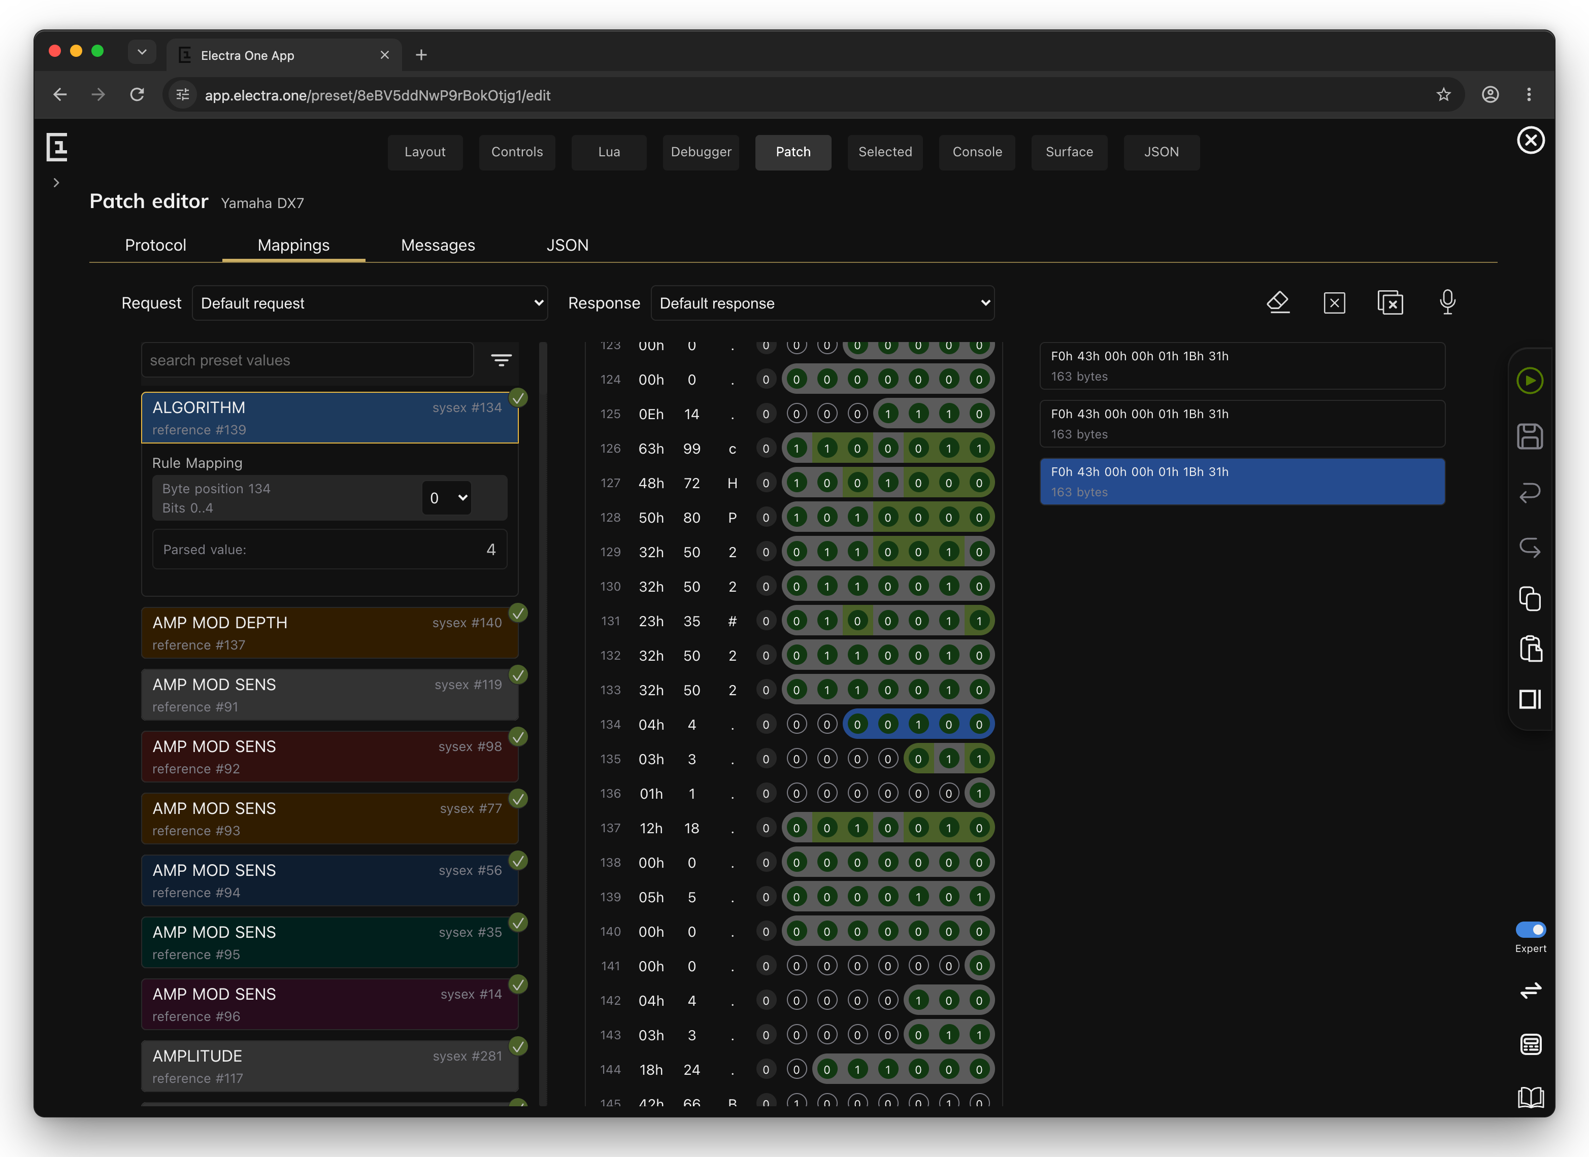Open the Debugger tab

coord(701,152)
